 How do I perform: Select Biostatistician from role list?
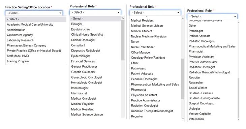80,29
